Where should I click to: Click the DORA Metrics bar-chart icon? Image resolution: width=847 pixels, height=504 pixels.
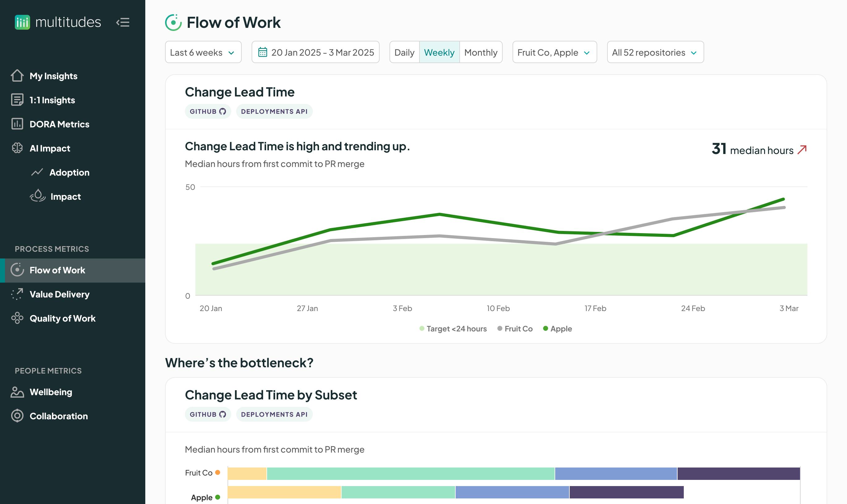pyautogui.click(x=16, y=124)
